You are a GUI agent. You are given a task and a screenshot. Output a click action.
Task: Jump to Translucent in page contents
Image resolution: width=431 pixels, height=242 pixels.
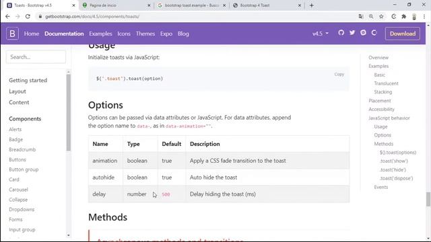386,83
